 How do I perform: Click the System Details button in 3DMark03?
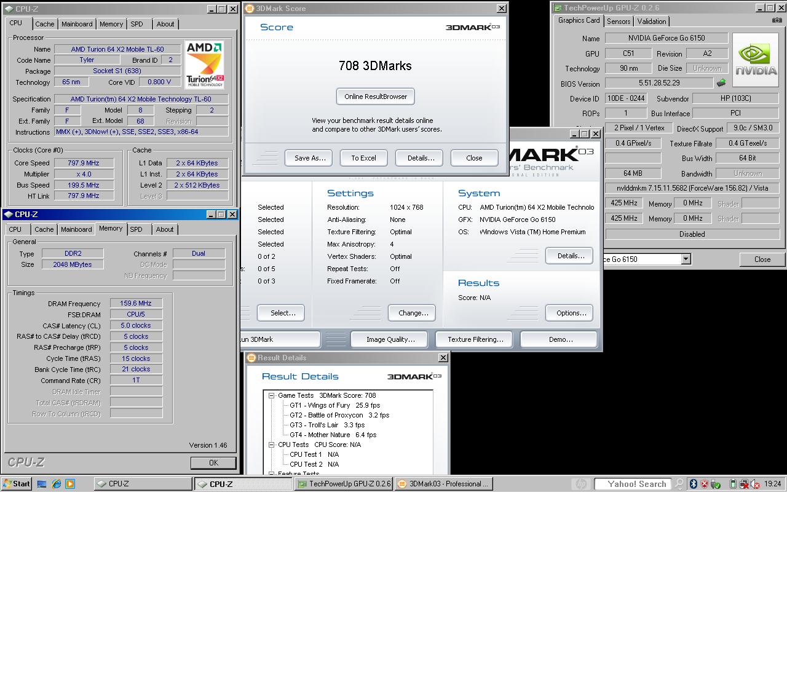point(569,256)
